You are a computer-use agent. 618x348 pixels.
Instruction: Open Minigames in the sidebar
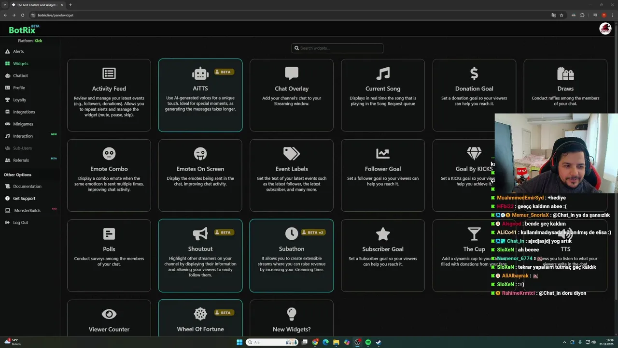tap(23, 124)
